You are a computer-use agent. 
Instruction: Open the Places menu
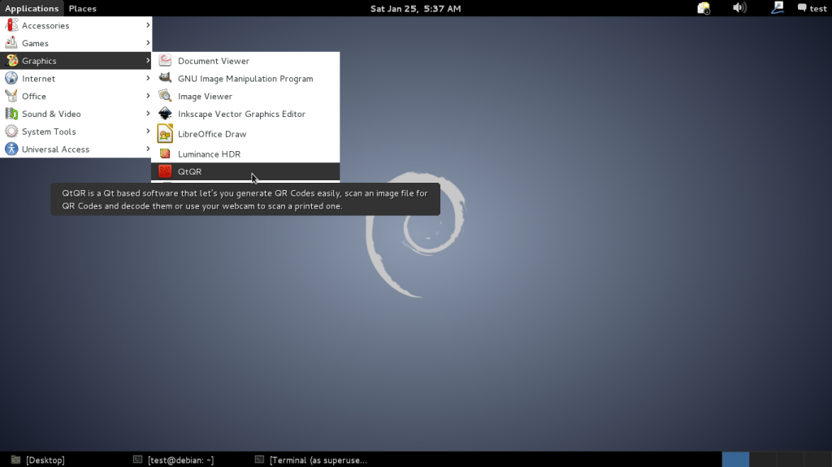[x=82, y=8]
